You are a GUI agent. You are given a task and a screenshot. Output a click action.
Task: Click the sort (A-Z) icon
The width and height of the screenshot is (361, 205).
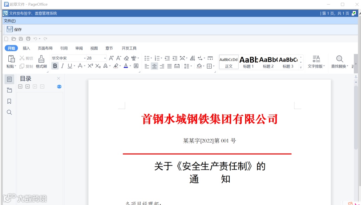[x=193, y=58]
